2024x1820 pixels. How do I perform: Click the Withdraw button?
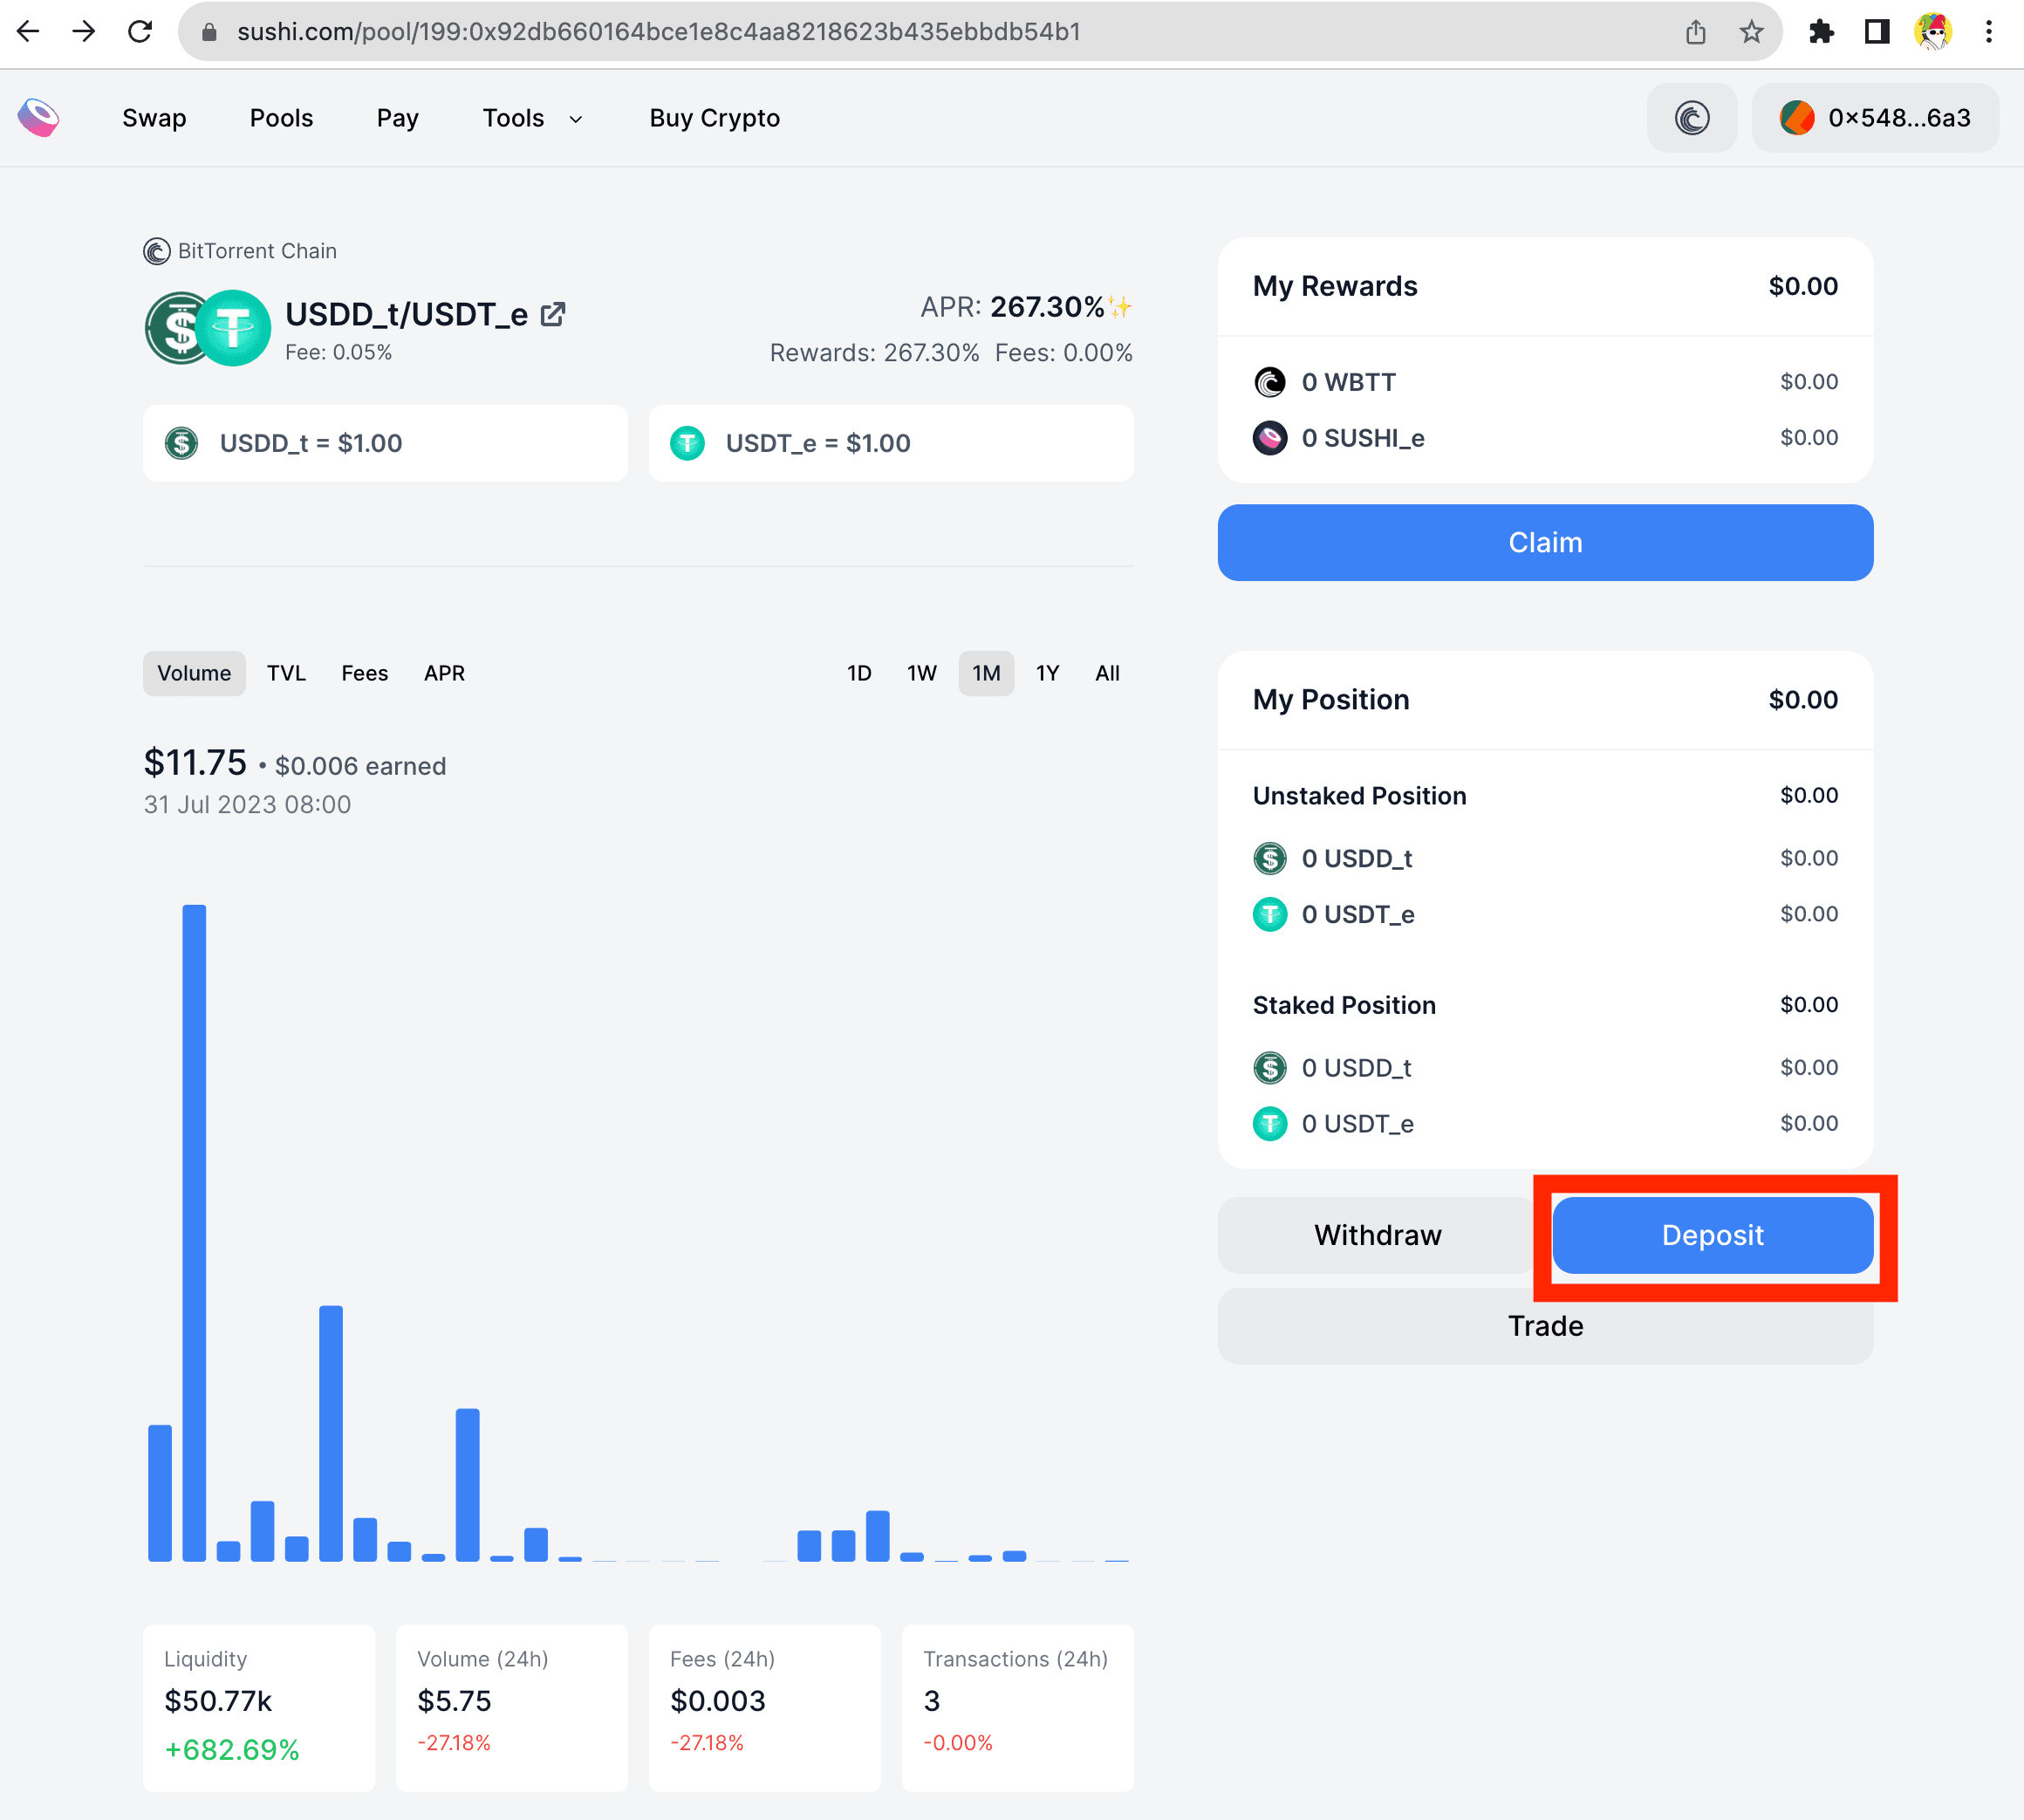[1377, 1235]
